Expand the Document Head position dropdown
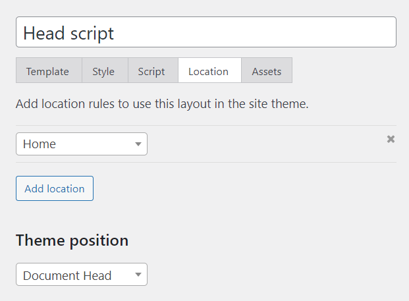 (81, 275)
